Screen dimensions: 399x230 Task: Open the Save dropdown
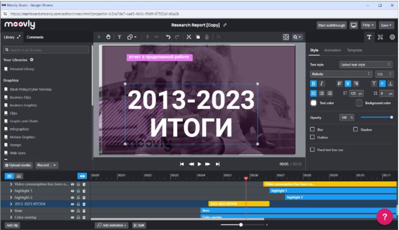[x=386, y=25]
